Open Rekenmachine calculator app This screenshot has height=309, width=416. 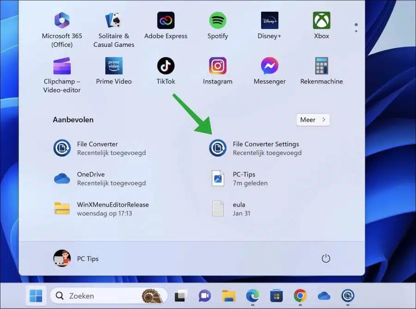pos(321,71)
